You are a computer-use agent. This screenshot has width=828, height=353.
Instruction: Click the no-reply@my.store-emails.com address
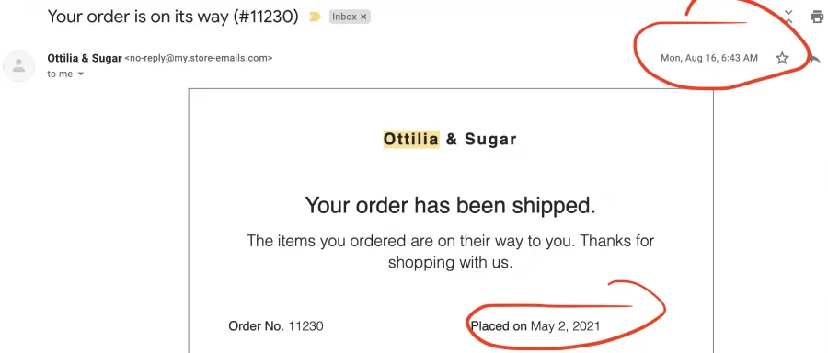[x=199, y=58]
